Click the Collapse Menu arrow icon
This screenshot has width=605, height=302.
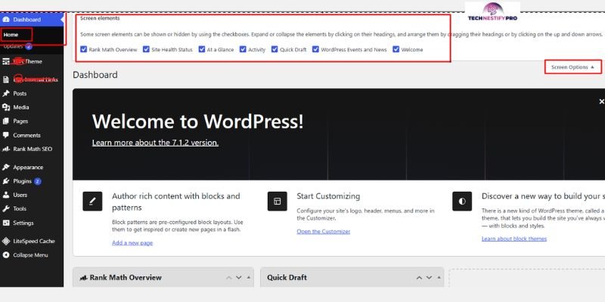point(6,255)
